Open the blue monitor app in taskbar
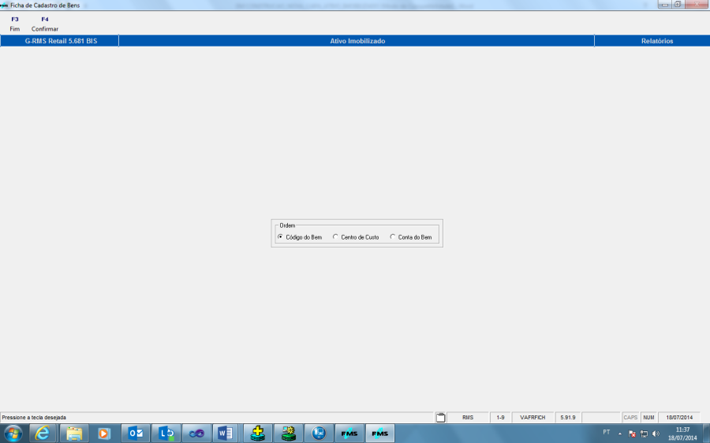The height and width of the screenshot is (443, 710). [319, 434]
